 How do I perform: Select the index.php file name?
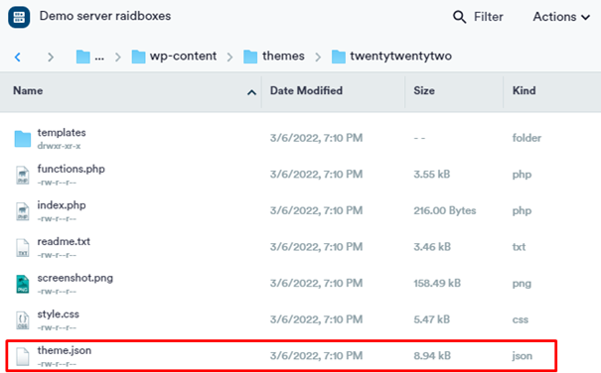tap(62, 205)
